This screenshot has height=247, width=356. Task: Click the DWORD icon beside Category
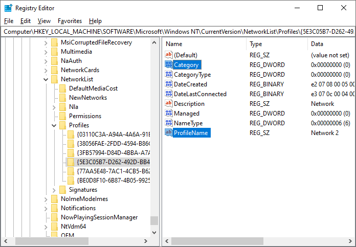coord(169,65)
